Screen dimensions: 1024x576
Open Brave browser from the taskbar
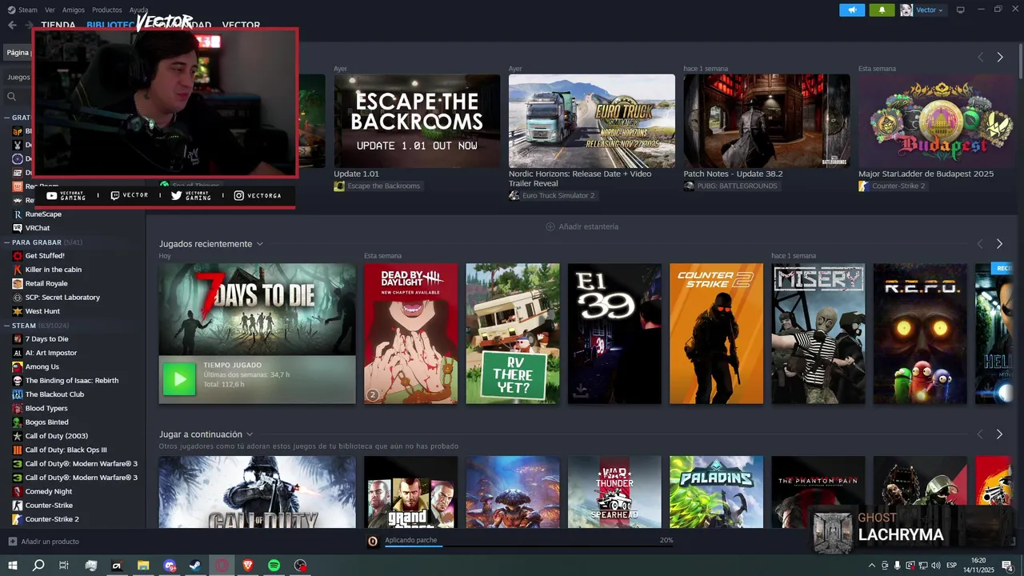pyautogui.click(x=247, y=566)
